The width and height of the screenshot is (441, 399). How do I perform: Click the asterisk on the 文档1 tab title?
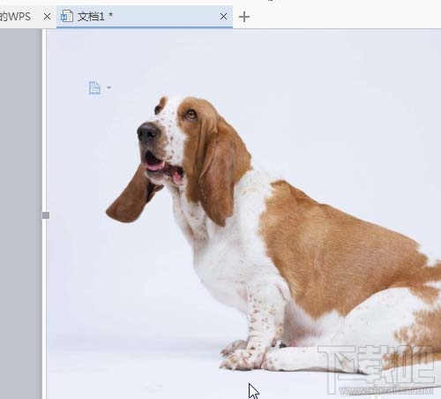click(x=110, y=15)
